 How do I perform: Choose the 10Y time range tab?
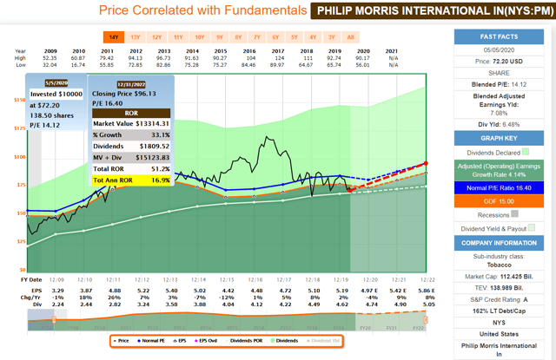[x=200, y=37]
